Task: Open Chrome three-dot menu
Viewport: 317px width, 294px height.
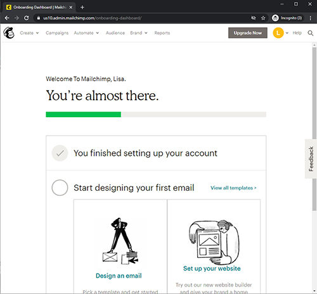Action: tap(311, 18)
